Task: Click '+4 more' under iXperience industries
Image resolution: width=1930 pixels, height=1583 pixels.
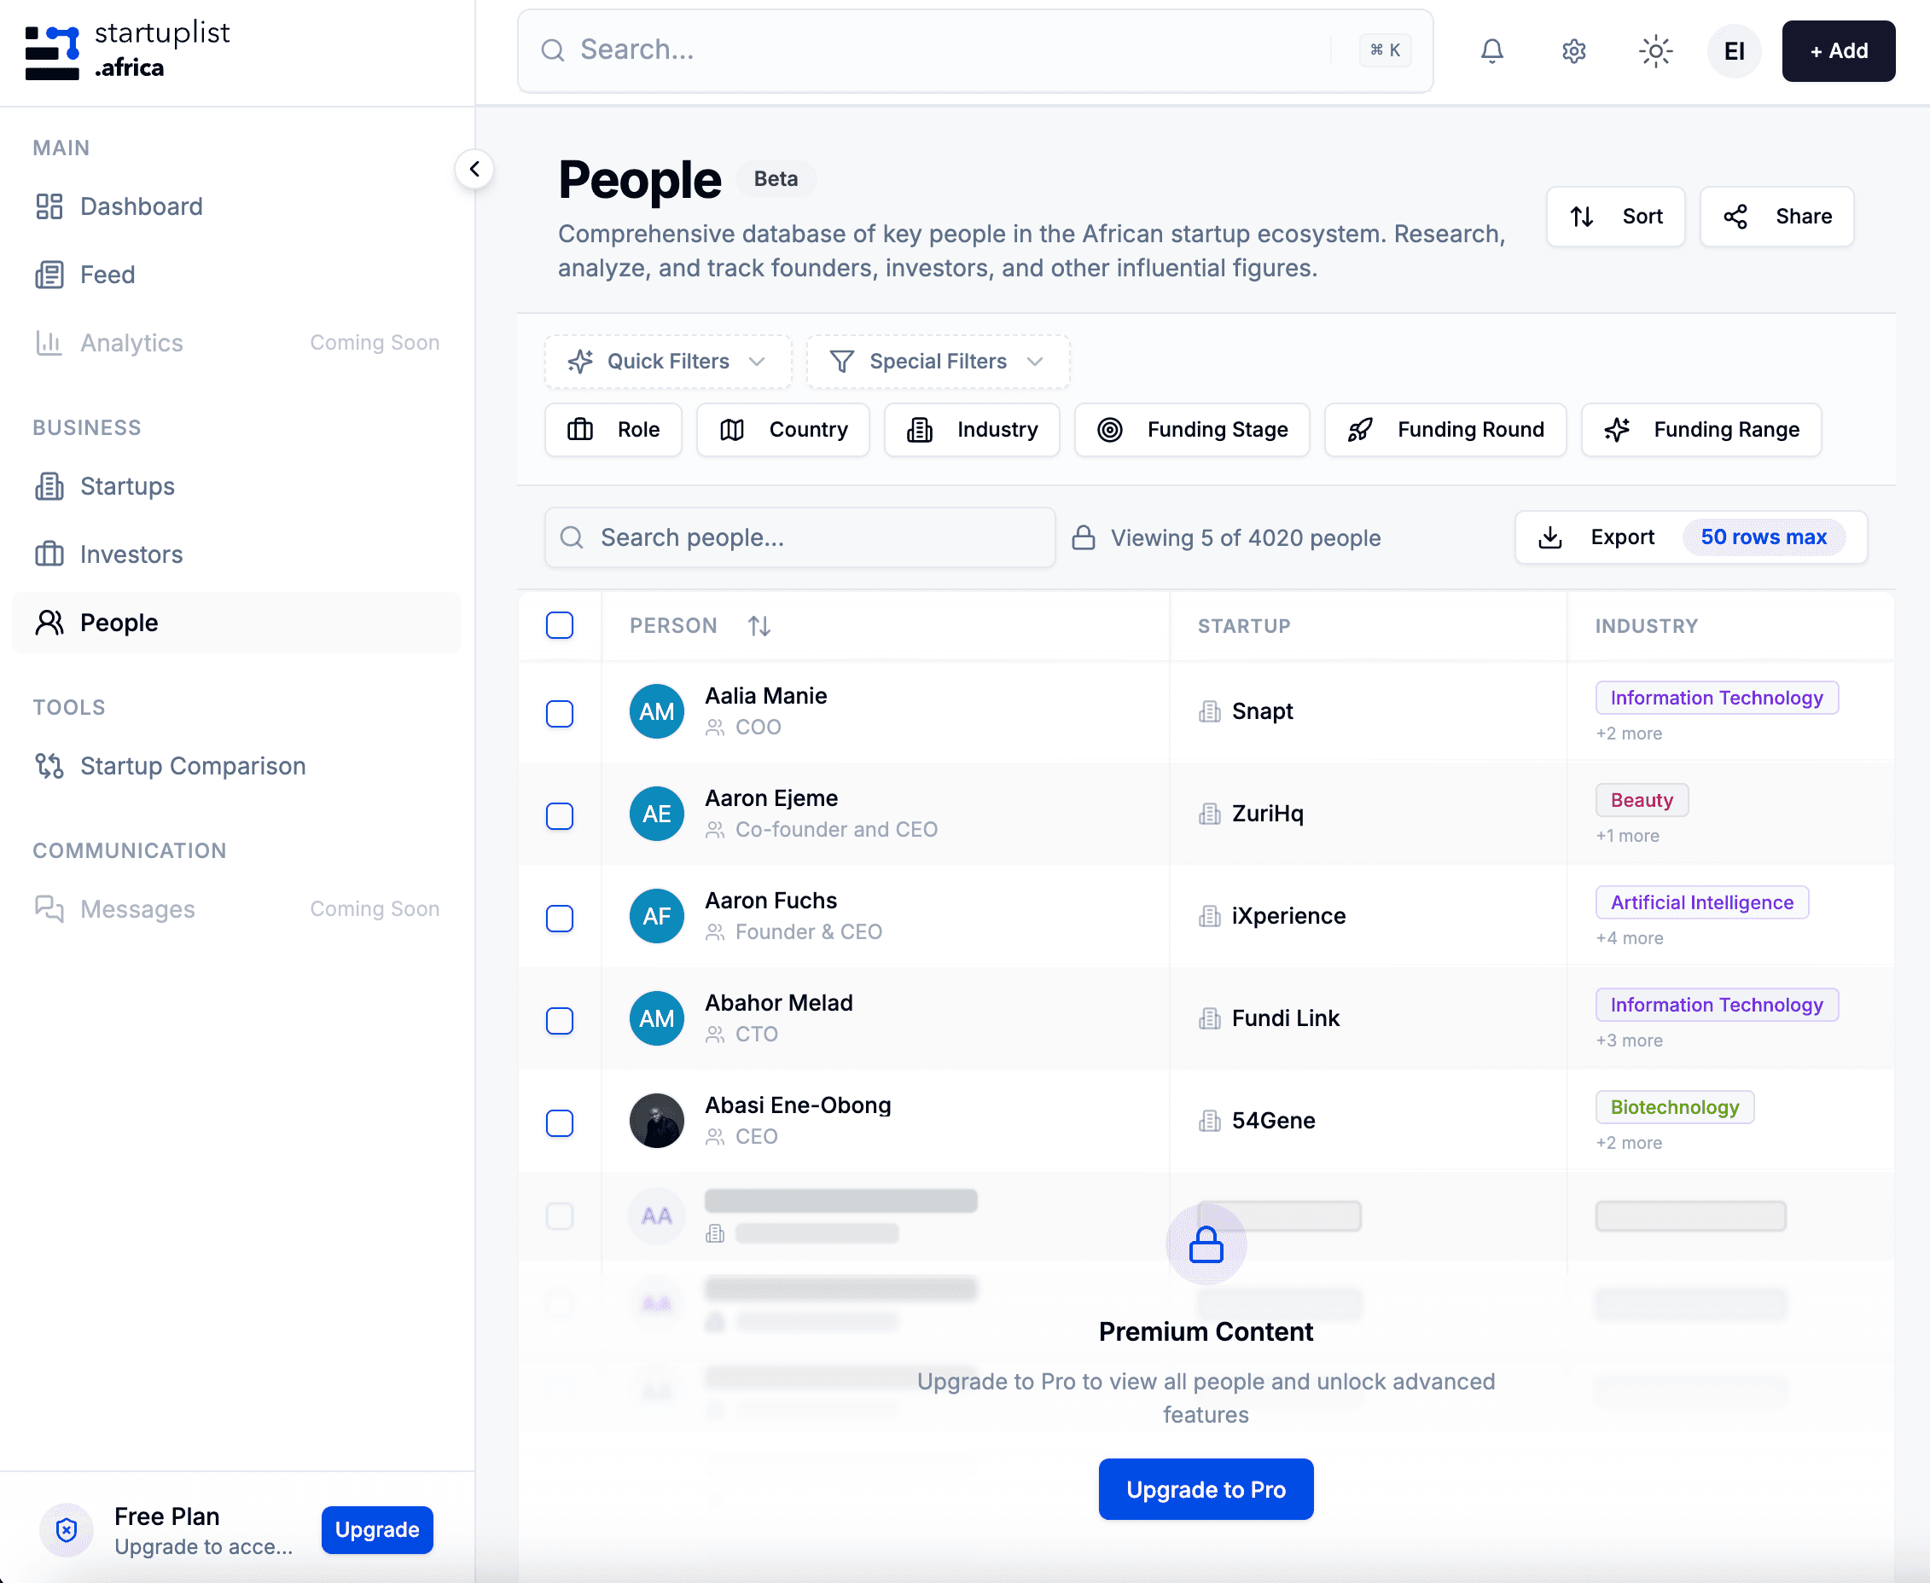Action: point(1629,938)
